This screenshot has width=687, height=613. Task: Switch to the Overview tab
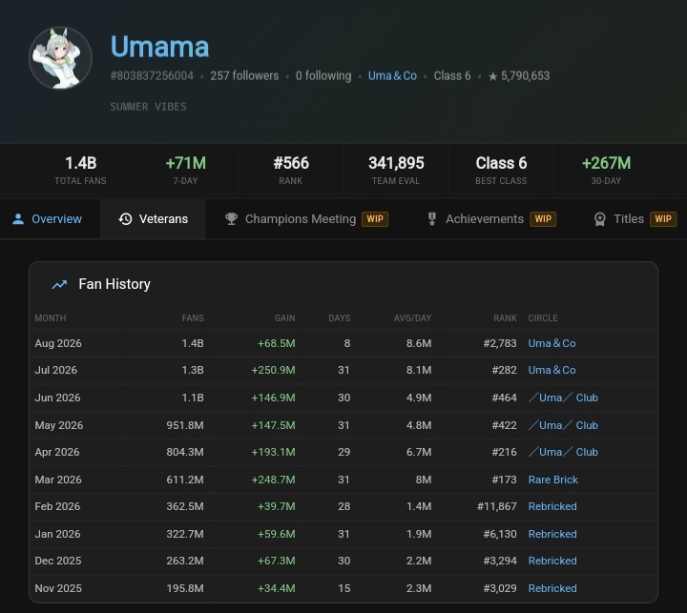click(50, 219)
